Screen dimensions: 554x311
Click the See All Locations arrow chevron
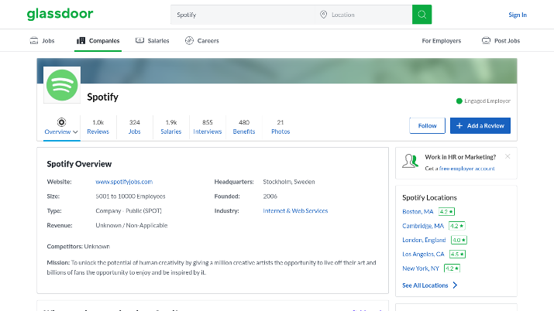[x=455, y=285]
